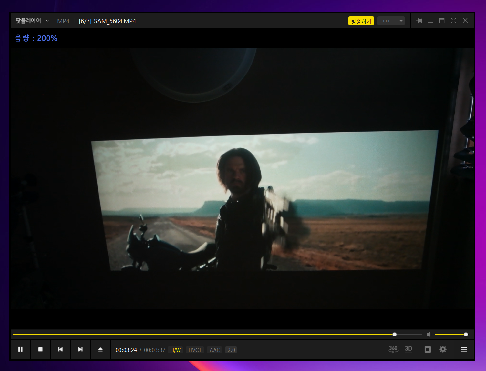Click the eject/open file button

tap(100, 349)
